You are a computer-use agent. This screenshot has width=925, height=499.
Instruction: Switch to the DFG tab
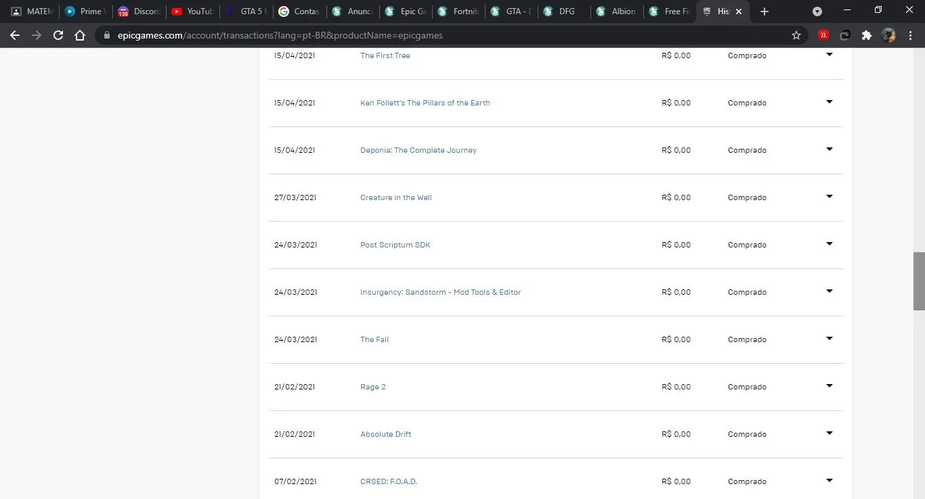coord(564,11)
